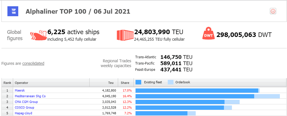287x116 pixels.
Task: Click the Orderbook legend swatch
Action: [x=171, y=82]
